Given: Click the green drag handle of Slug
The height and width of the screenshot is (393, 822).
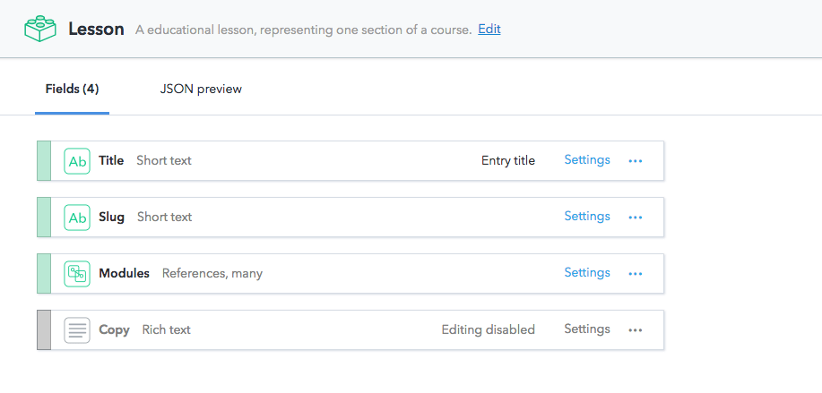Looking at the screenshot, I should pyautogui.click(x=44, y=218).
